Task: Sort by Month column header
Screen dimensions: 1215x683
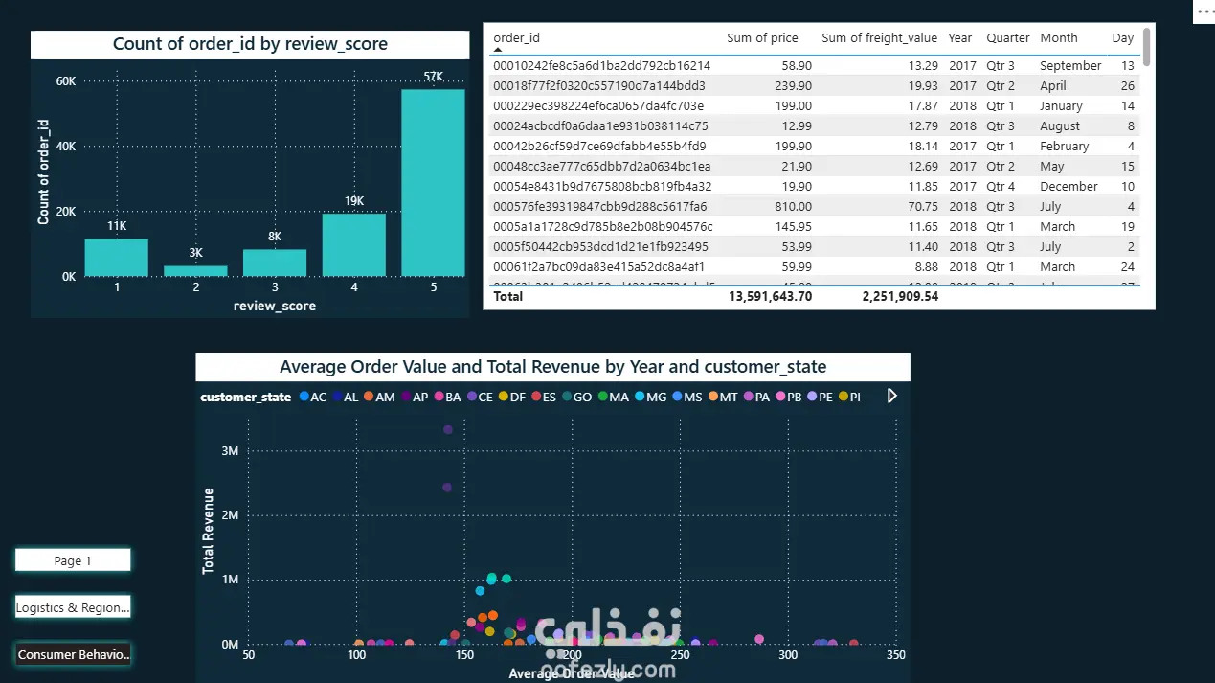Action: click(x=1059, y=38)
